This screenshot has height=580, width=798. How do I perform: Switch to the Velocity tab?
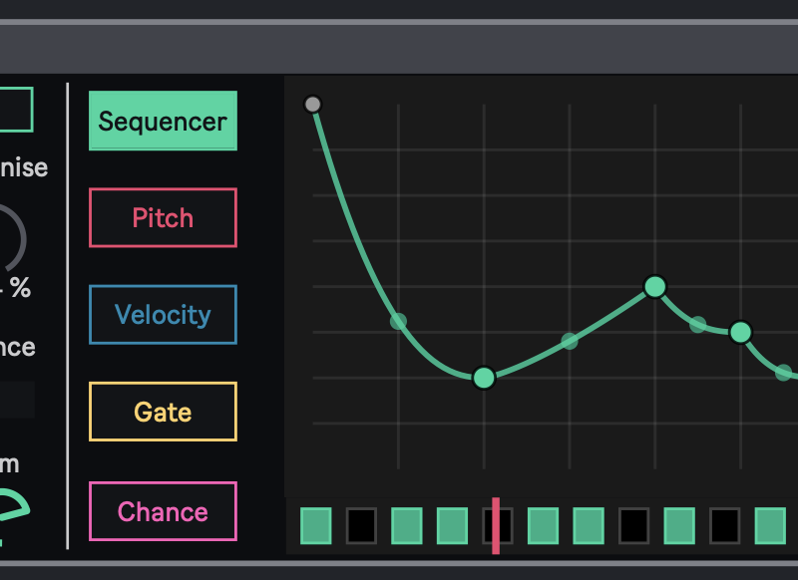(163, 315)
